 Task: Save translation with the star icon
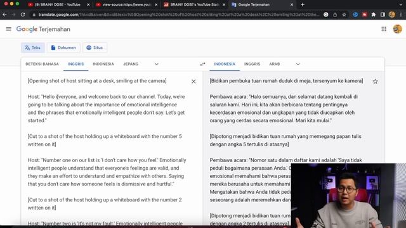(x=375, y=82)
